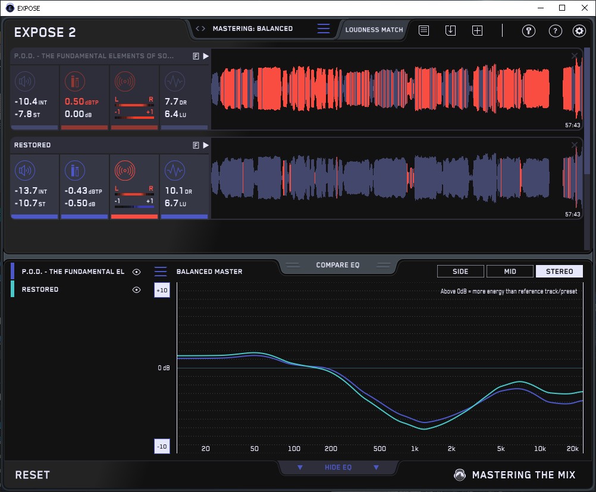This screenshot has width=596, height=492.
Task: Click the stereo phase icon on RESTORED track
Action: 125,171
